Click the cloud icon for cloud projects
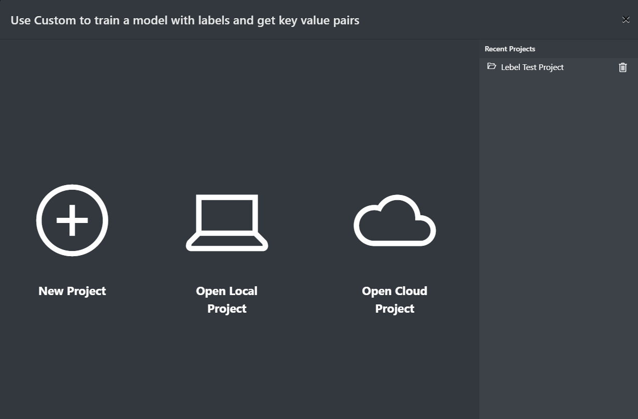Screen dimensions: 638x419 click(x=394, y=220)
